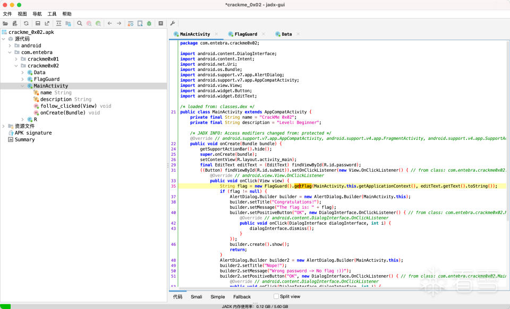Click the reload files icon
The height and width of the screenshot is (309, 510).
[x=26, y=23]
